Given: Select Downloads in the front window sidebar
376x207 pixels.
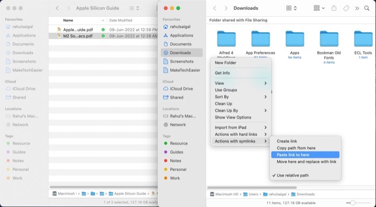Looking at the screenshot, I should 182,53.
